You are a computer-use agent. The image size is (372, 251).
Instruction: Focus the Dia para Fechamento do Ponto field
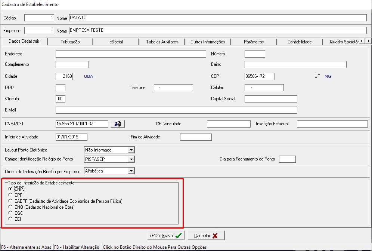(287, 159)
